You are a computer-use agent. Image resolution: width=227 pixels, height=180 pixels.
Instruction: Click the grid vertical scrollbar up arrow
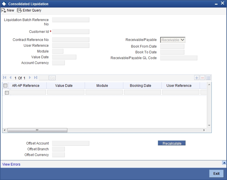click(x=209, y=85)
